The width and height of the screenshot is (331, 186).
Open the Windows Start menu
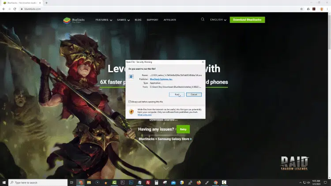pos(4,182)
